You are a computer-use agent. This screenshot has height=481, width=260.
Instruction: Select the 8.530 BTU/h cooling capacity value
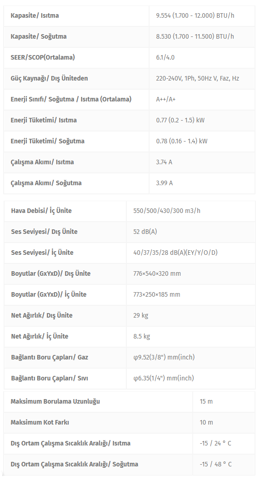[x=195, y=36]
